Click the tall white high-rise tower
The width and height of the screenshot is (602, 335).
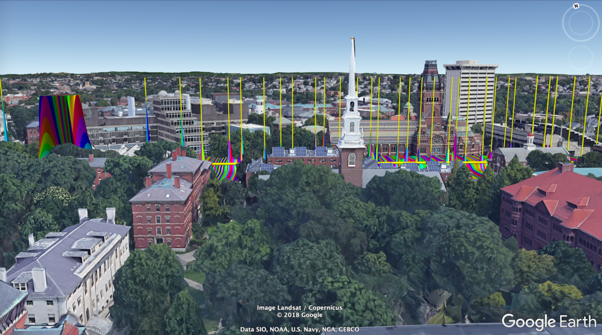pyautogui.click(x=469, y=91)
